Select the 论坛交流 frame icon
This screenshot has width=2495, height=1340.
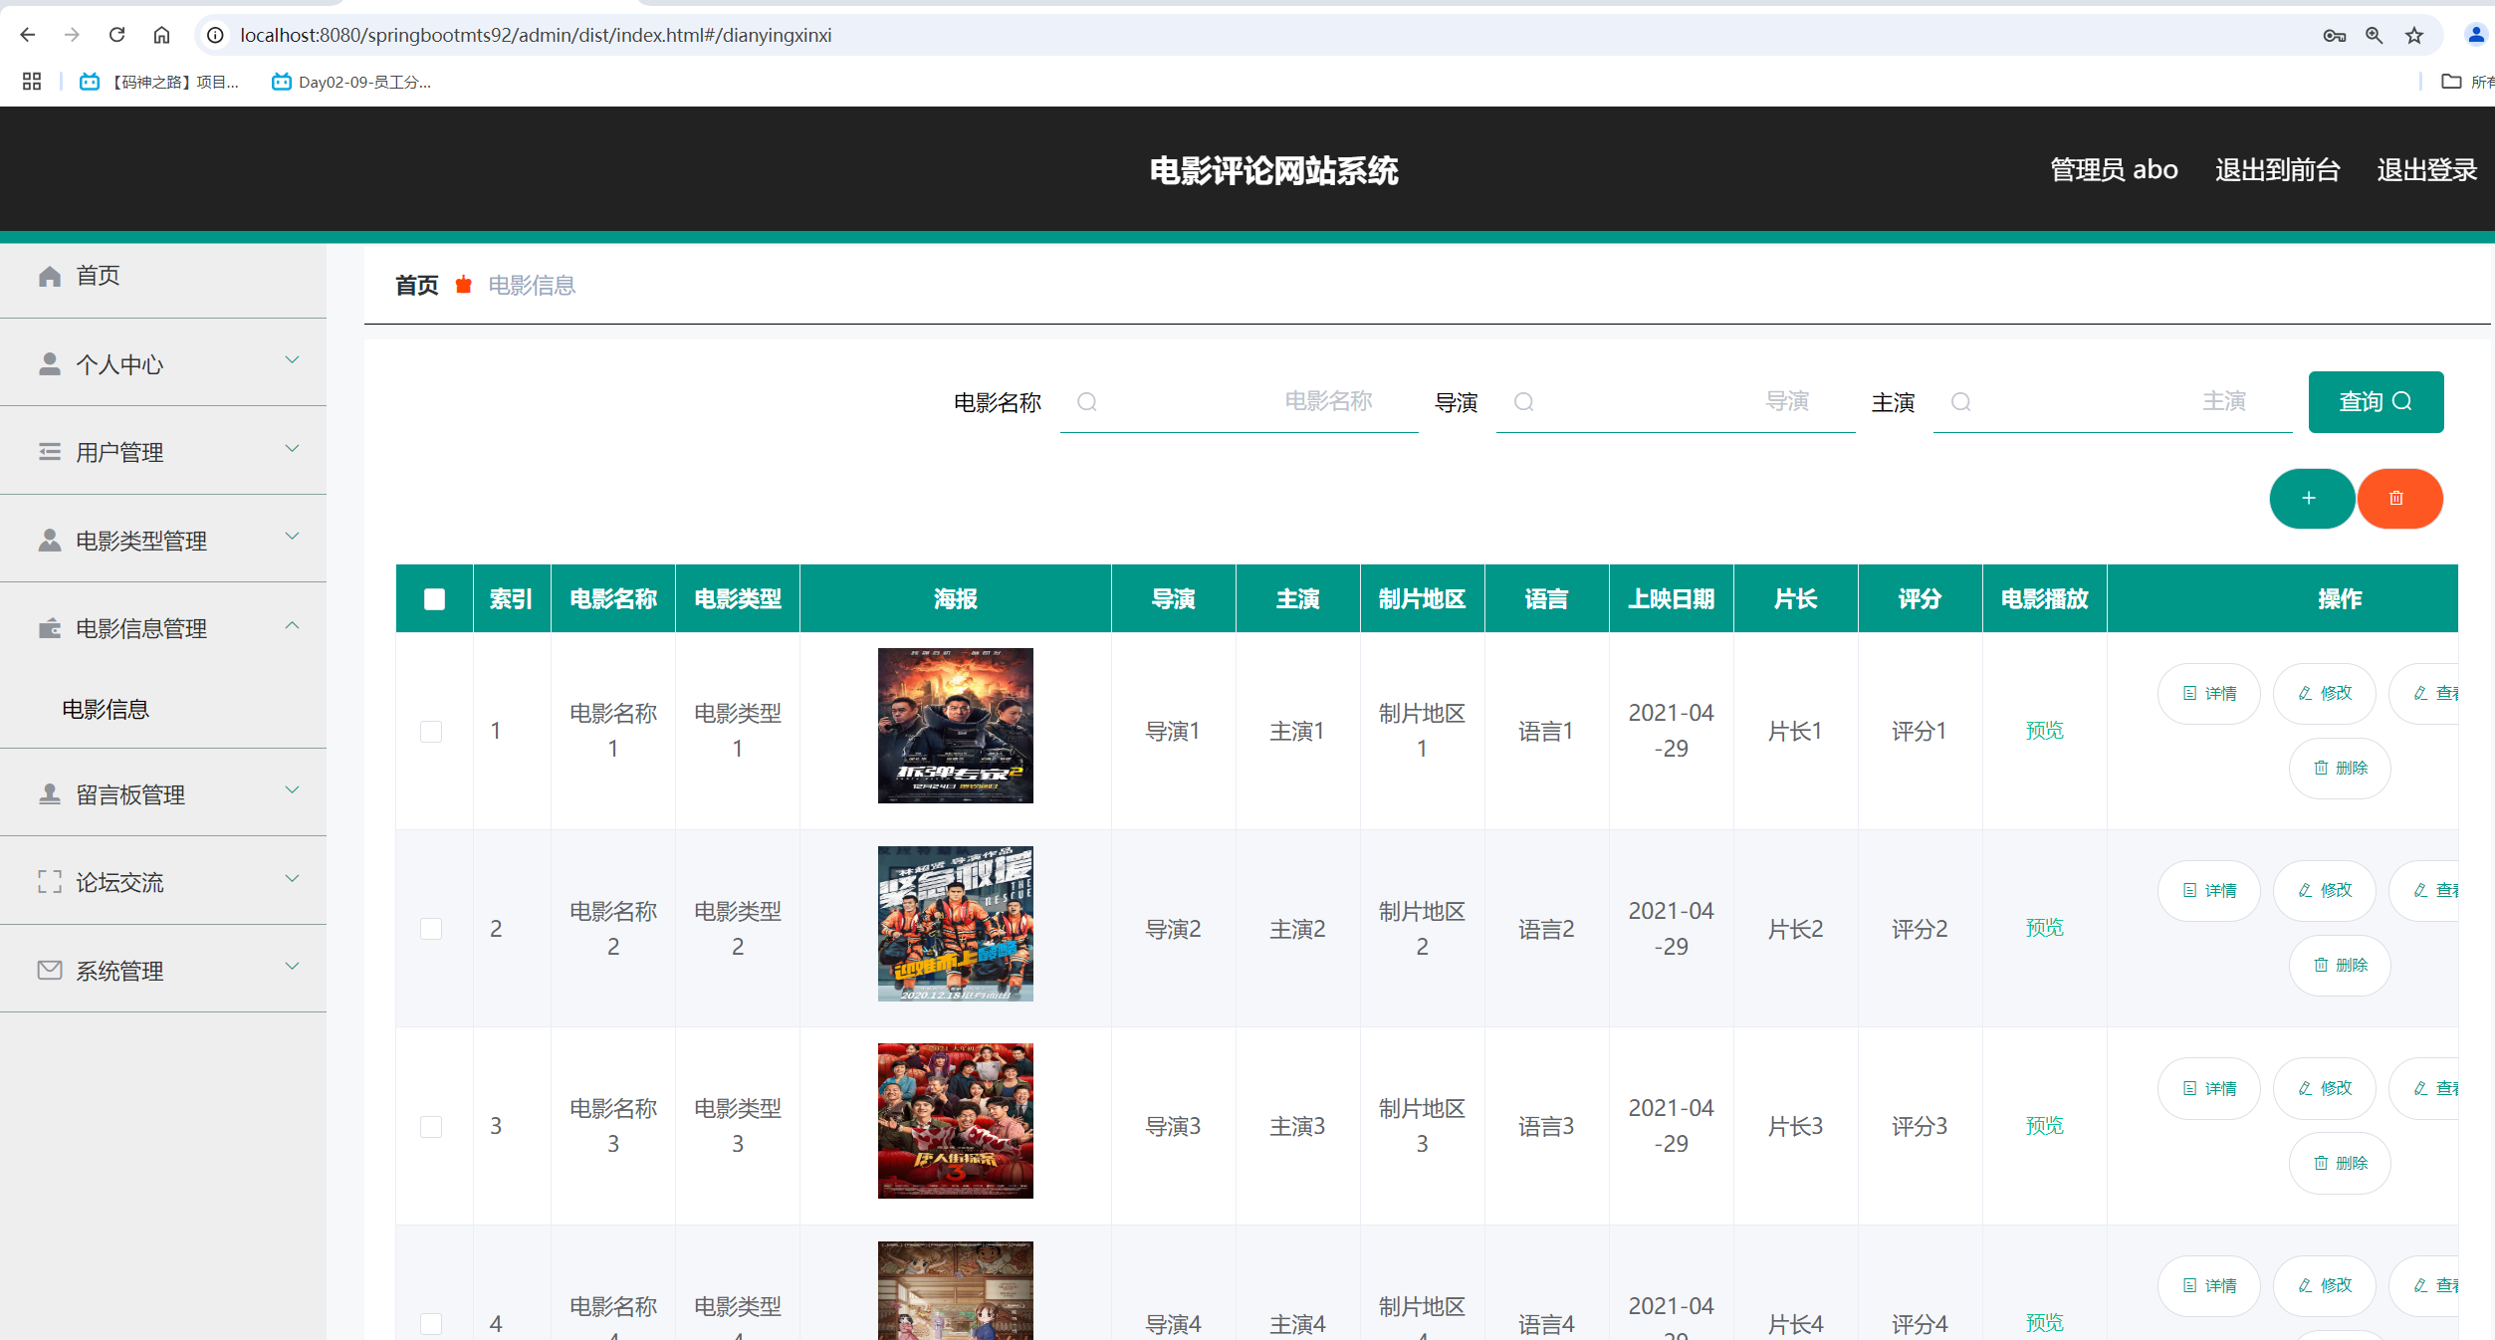[x=49, y=882]
